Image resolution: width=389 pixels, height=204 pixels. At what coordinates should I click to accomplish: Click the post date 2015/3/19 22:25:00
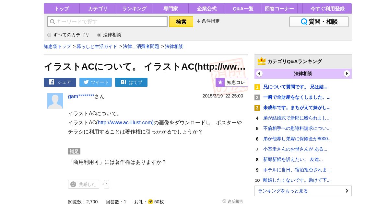coord(223,96)
